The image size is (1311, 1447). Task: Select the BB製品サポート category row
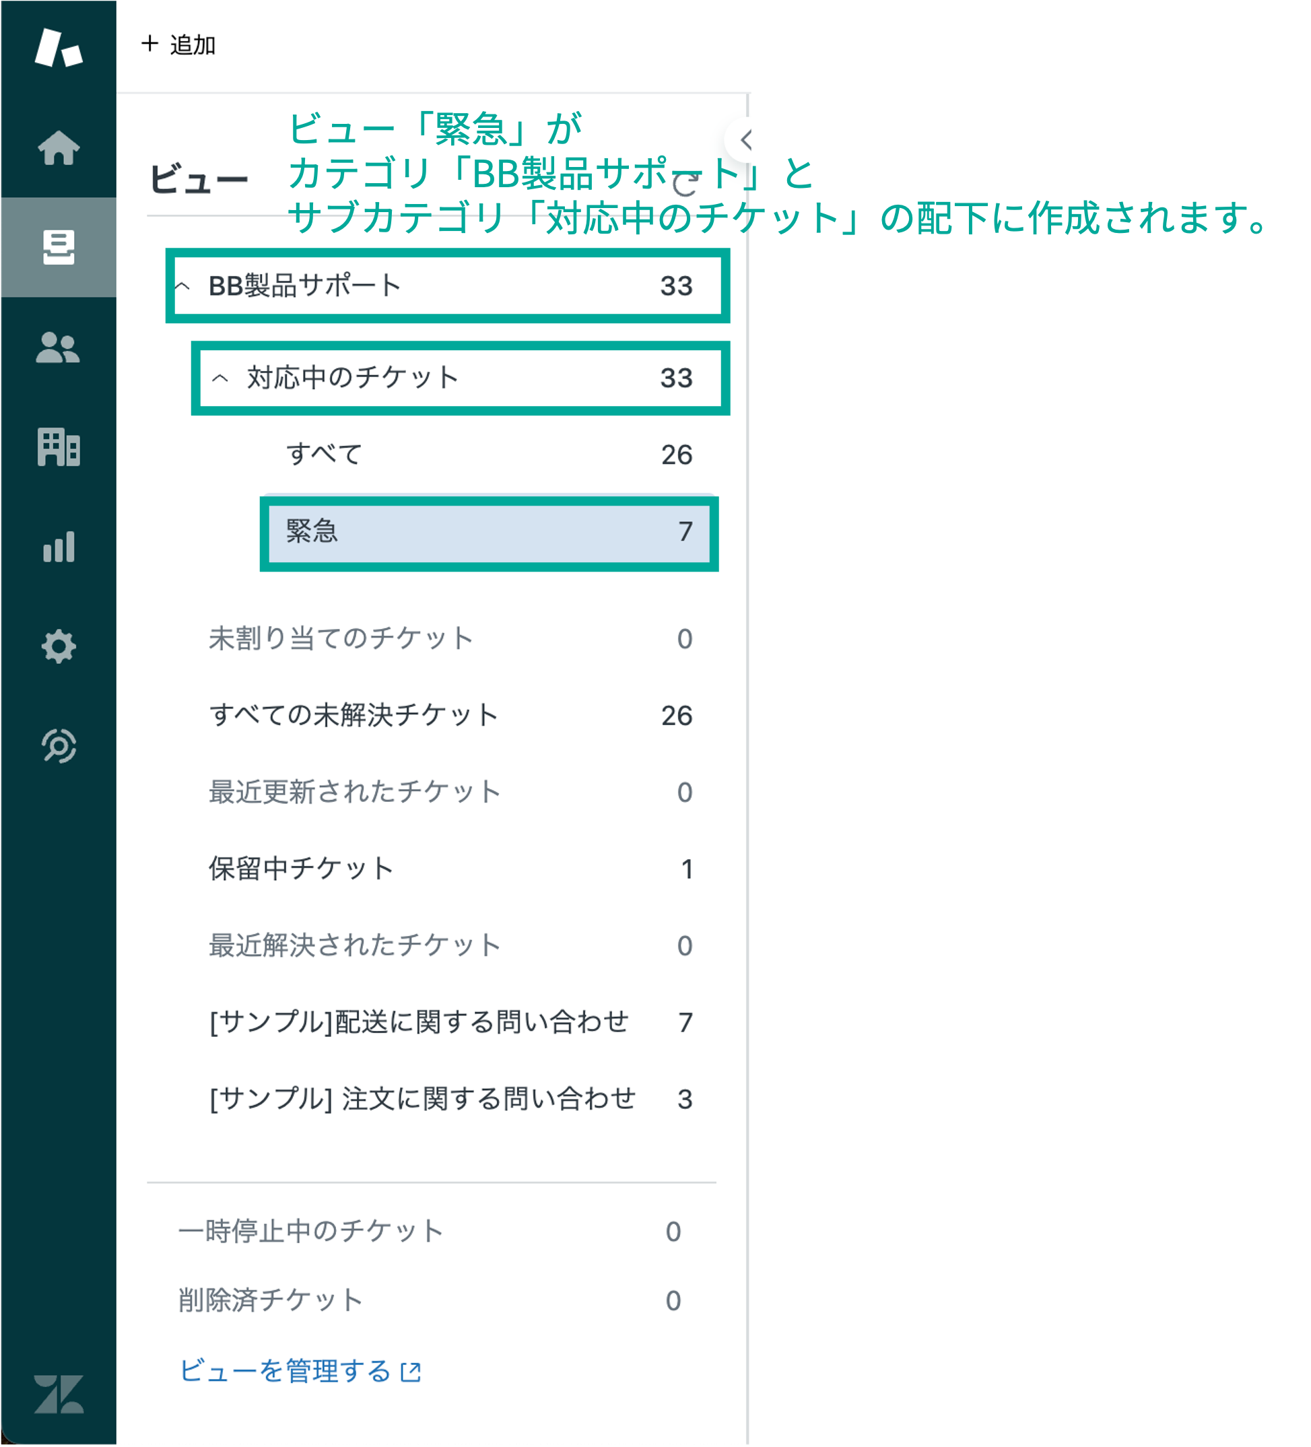click(x=448, y=285)
